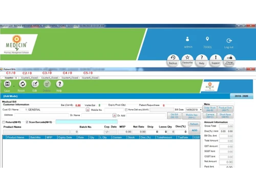256x192 pixels.
Task: Click the Product Name entry field
Action: tap(36, 132)
